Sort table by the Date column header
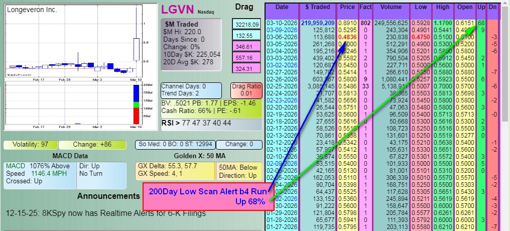The height and width of the screenshot is (231, 510). pyautogui.click(x=282, y=8)
